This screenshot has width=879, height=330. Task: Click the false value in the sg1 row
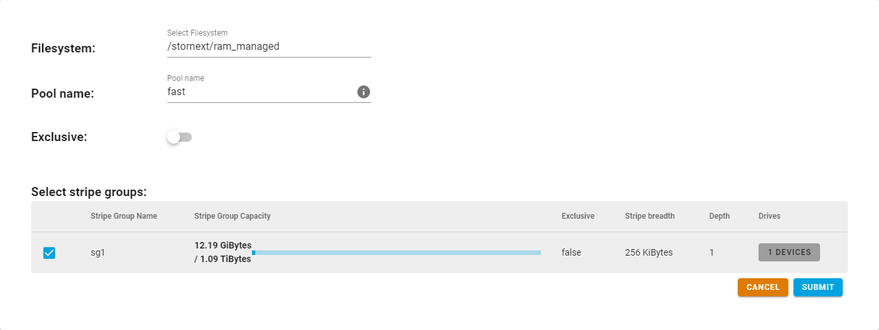click(571, 252)
